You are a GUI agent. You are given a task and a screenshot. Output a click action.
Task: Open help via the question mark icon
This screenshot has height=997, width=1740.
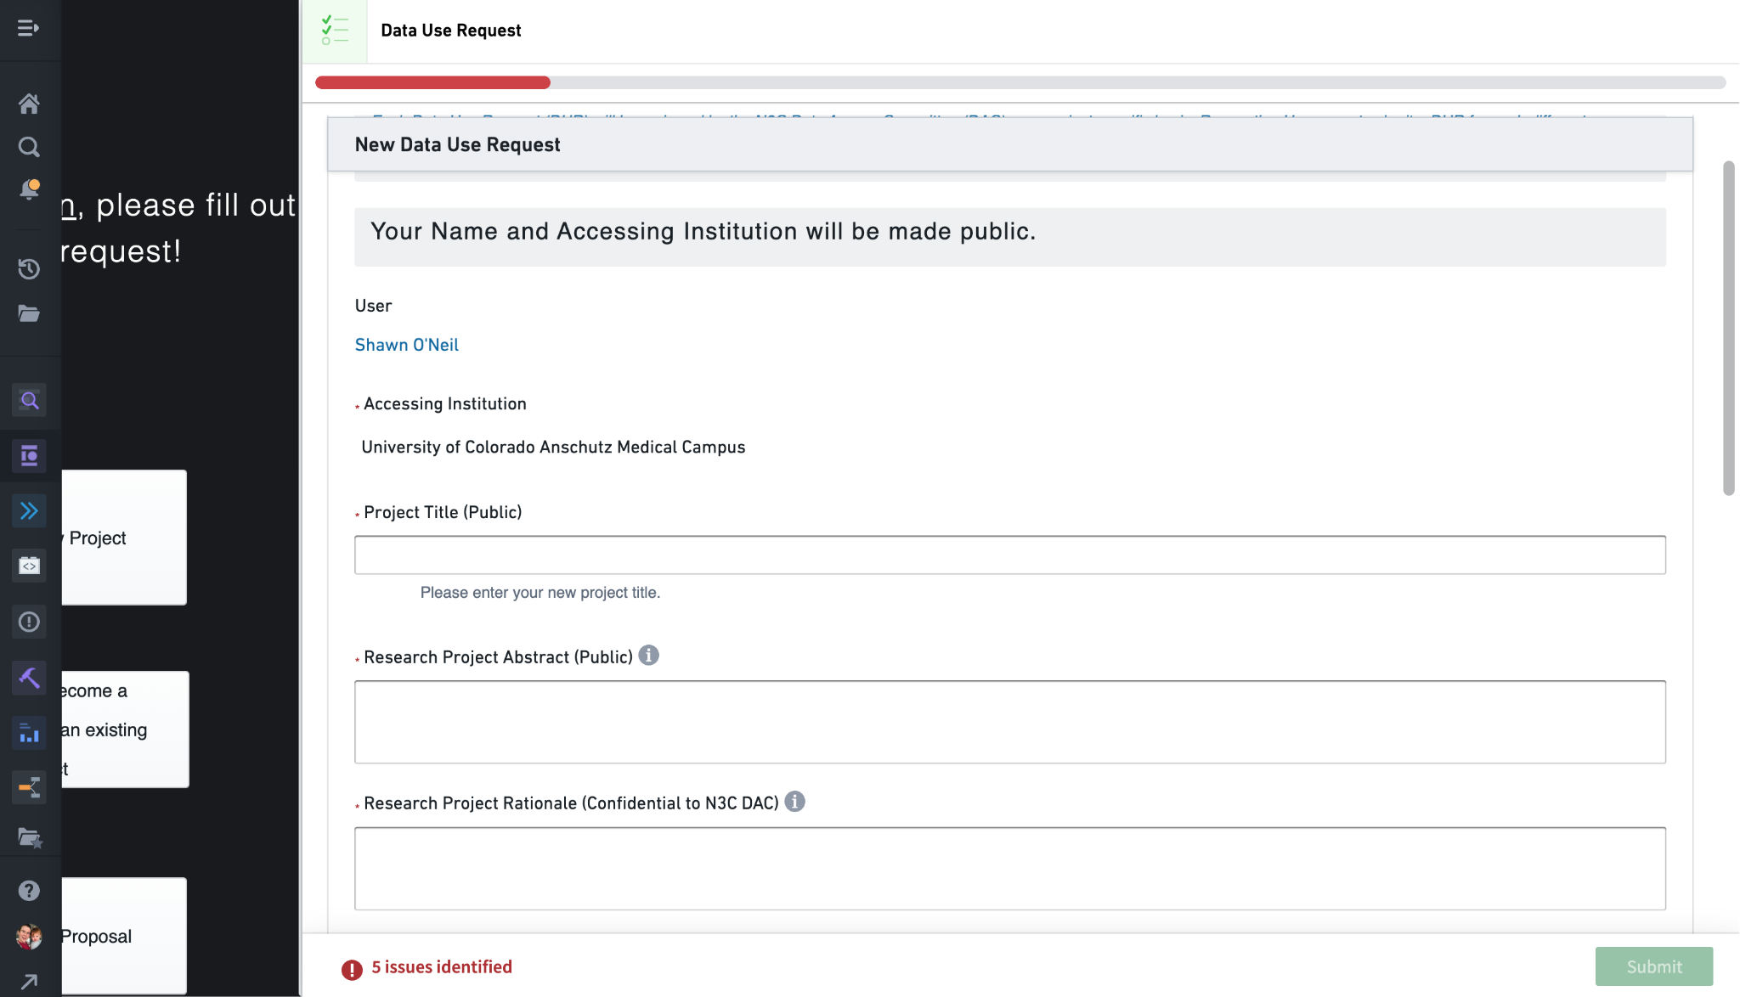click(30, 890)
